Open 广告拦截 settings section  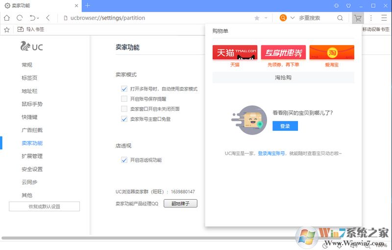click(32, 130)
